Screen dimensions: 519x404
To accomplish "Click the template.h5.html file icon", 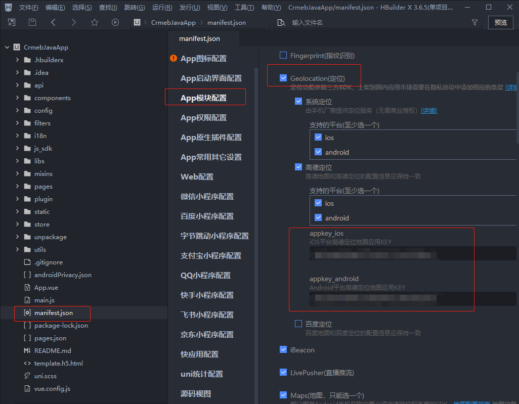I will (27, 364).
